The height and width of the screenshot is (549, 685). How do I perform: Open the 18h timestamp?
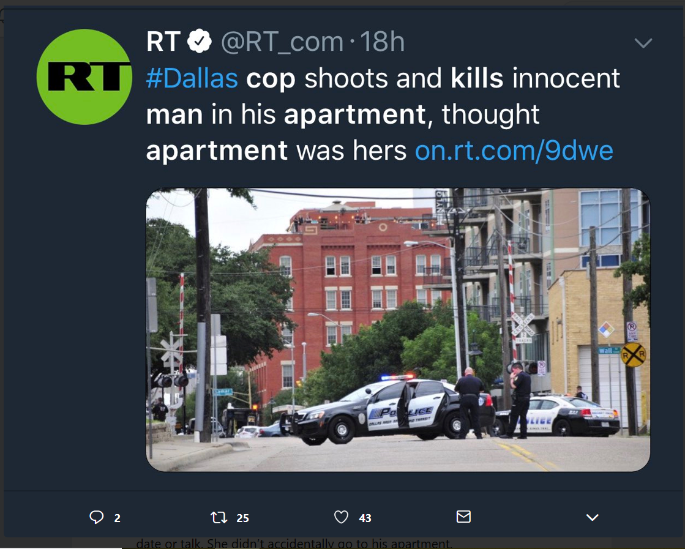(x=383, y=42)
